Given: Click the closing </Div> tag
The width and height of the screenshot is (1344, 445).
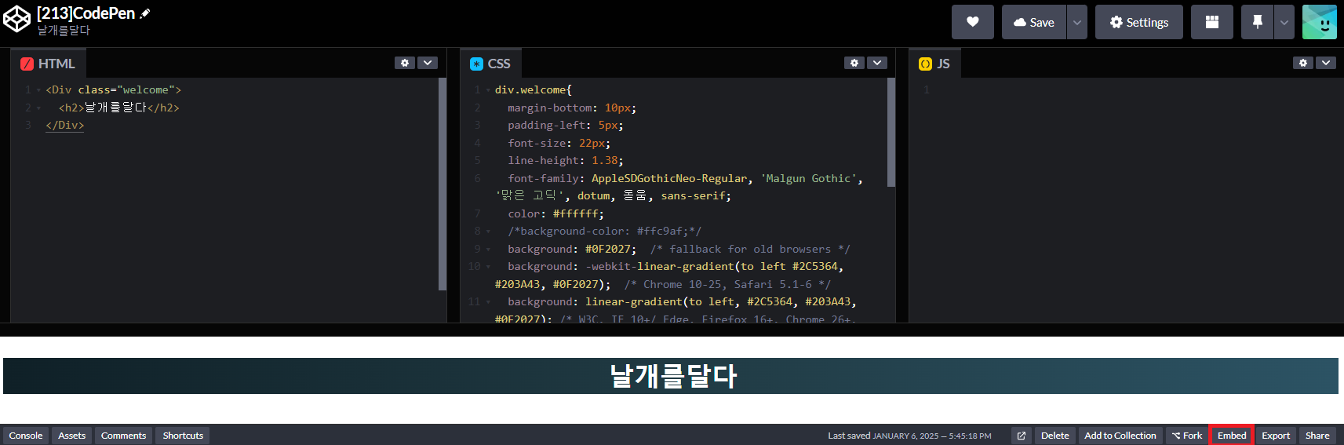Looking at the screenshot, I should tap(65, 126).
